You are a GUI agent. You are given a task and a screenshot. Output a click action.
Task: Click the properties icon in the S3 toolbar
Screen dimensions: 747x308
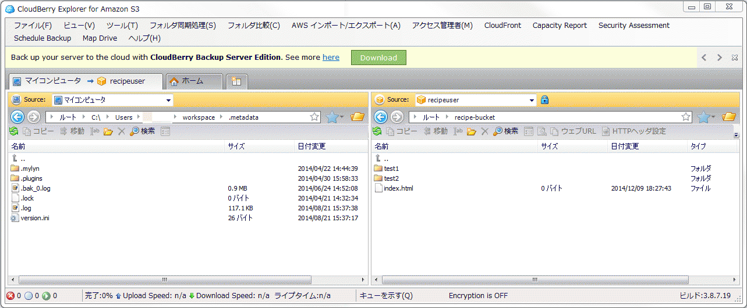[x=529, y=131]
